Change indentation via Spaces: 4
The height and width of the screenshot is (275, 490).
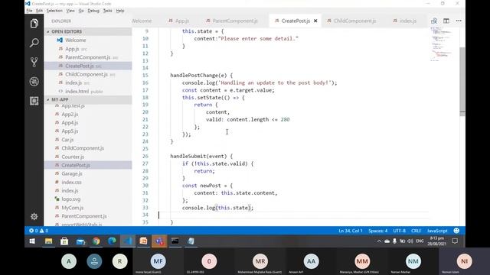pyautogui.click(x=377, y=231)
